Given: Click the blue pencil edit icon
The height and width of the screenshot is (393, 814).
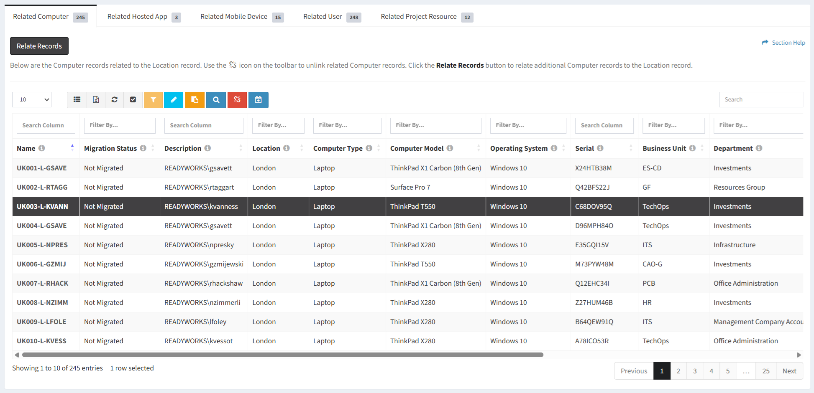Looking at the screenshot, I should [x=174, y=100].
